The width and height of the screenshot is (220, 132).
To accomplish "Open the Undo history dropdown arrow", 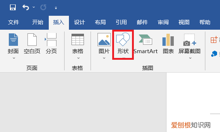I will (34, 7).
